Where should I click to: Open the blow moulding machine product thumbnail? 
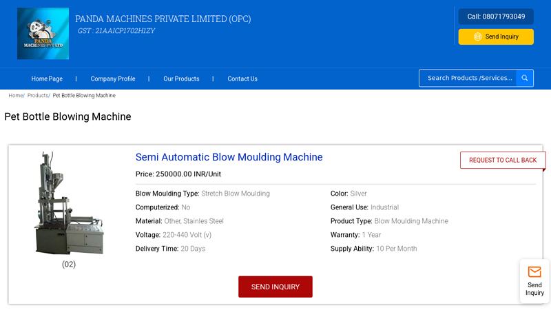click(x=69, y=203)
